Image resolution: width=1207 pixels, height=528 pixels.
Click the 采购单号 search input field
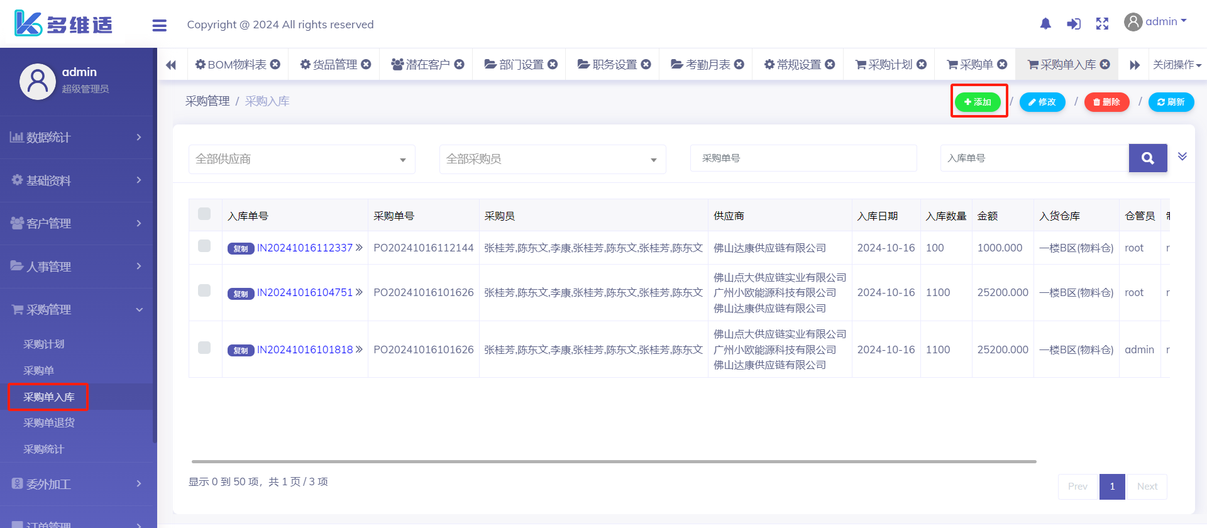coord(803,158)
